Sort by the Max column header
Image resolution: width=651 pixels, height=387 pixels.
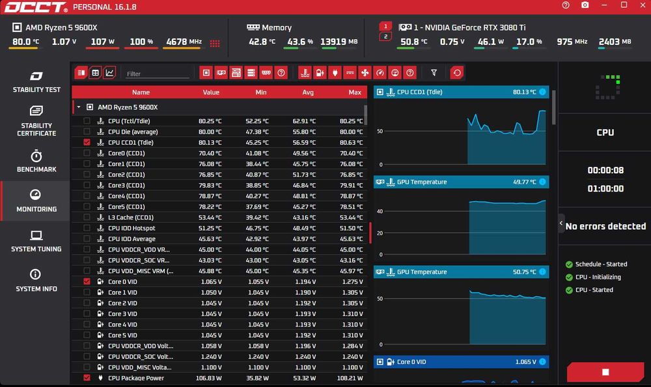click(355, 93)
